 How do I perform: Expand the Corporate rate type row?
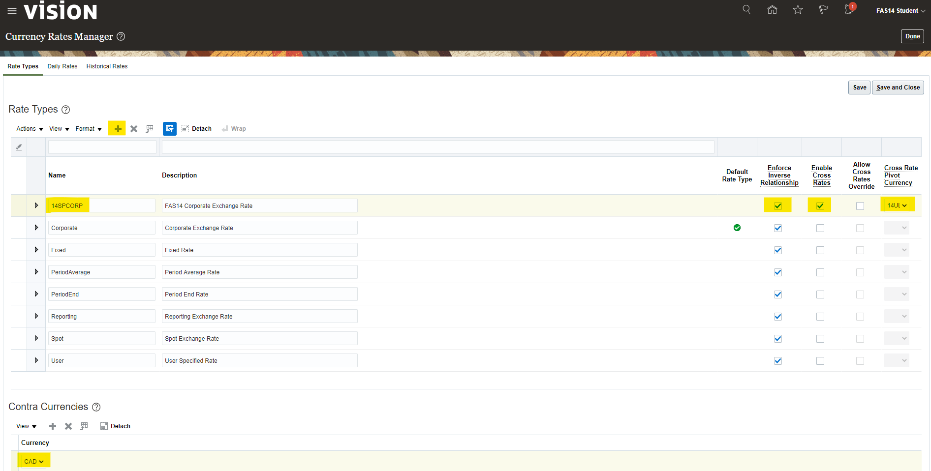pyautogui.click(x=36, y=228)
